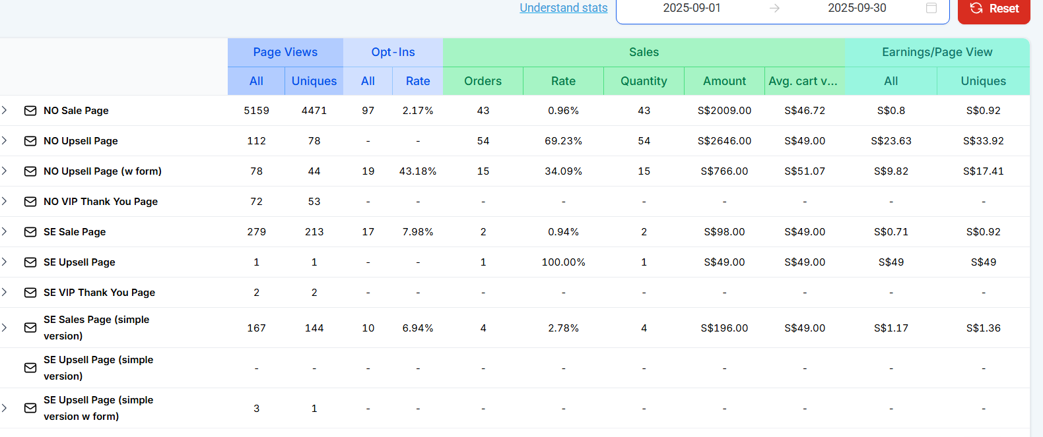Sort by Opt-Ins Rate column
The image size is (1043, 437).
pos(418,81)
